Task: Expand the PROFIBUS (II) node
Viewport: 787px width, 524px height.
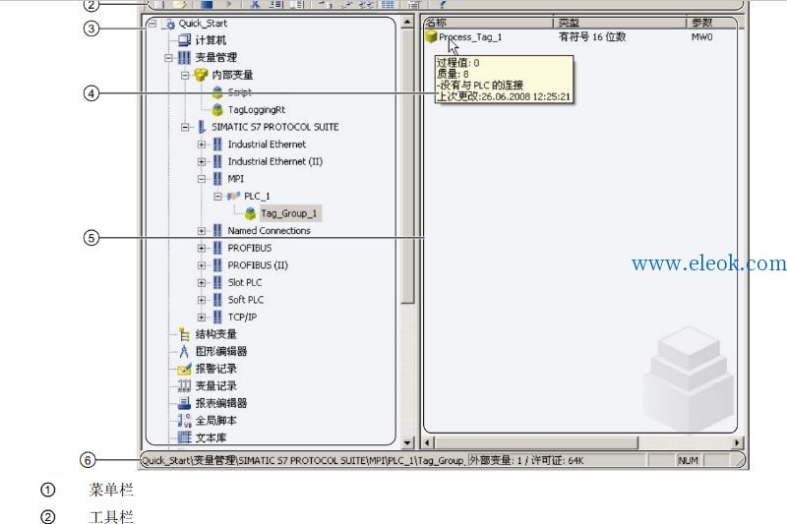Action: click(x=202, y=265)
